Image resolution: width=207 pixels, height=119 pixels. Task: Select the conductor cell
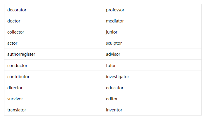pyautogui.click(x=54, y=65)
